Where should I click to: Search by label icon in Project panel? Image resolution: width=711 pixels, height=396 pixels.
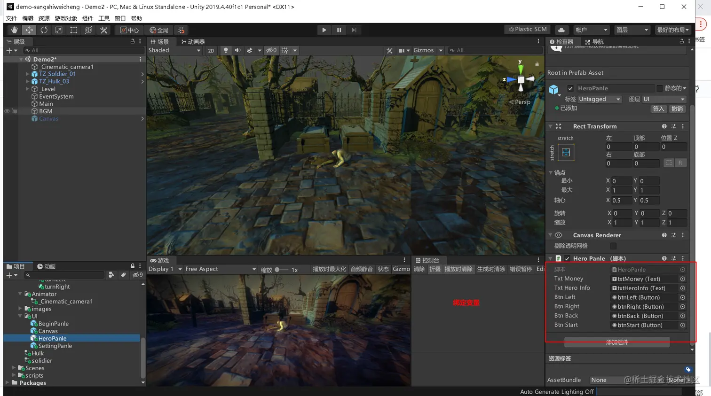[x=123, y=275]
